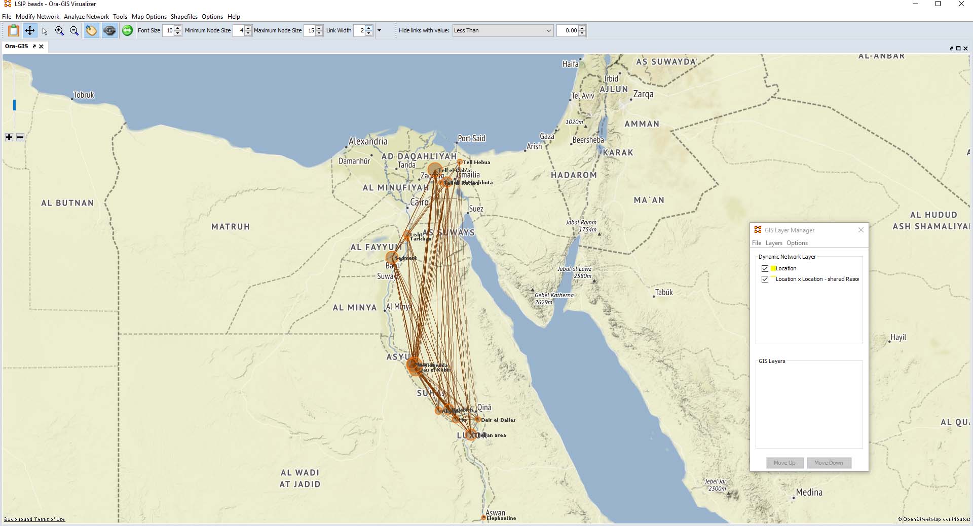The height and width of the screenshot is (526, 973).
Task: Open the Shapefiles menu
Action: coord(184,17)
